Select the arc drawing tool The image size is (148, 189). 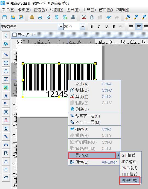click(x=6, y=145)
